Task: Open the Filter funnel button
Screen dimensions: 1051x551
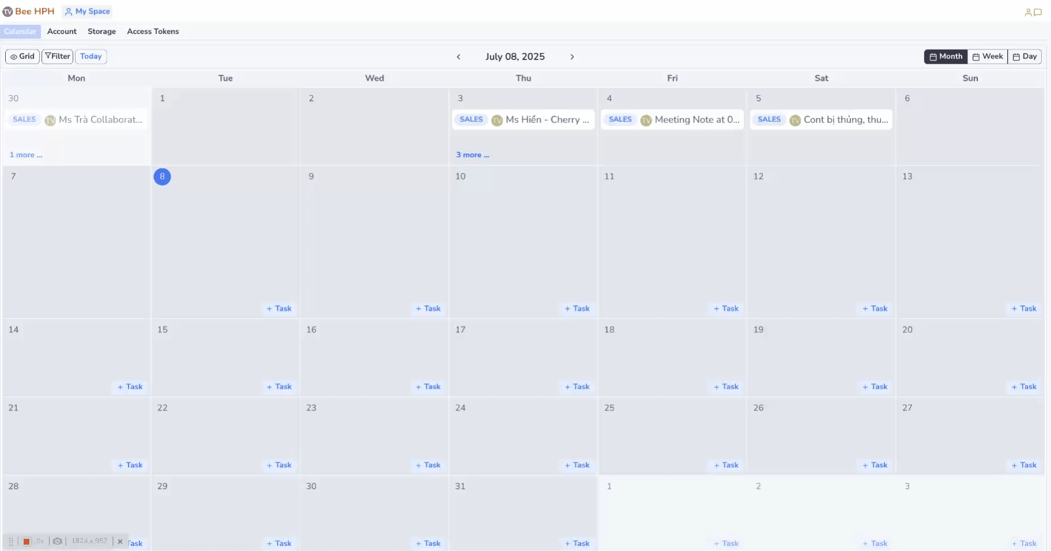Action: point(58,56)
